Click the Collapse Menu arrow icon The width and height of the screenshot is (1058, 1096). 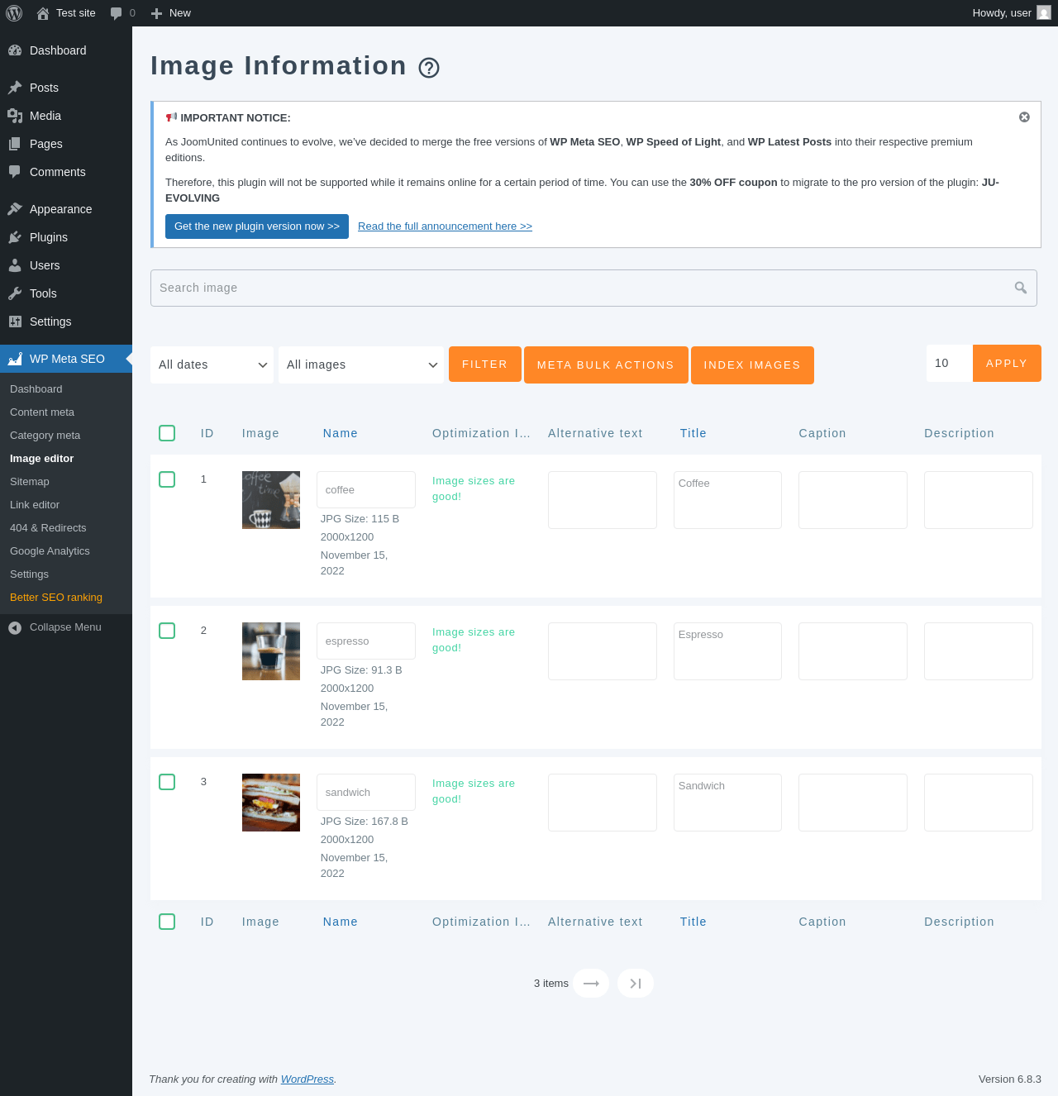(x=15, y=627)
